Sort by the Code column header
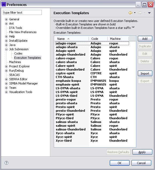155x170 pixels. click(x=98, y=39)
